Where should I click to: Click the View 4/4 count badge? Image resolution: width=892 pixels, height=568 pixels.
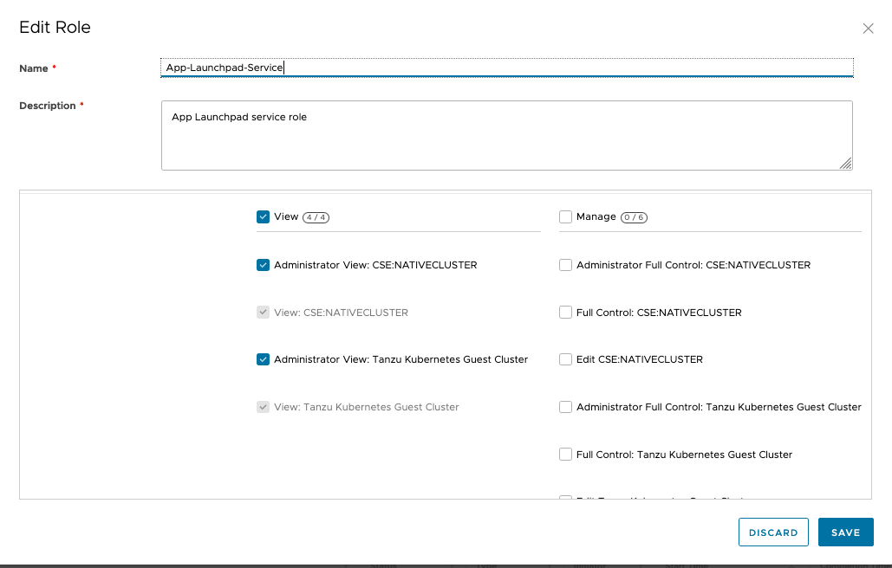[316, 217]
